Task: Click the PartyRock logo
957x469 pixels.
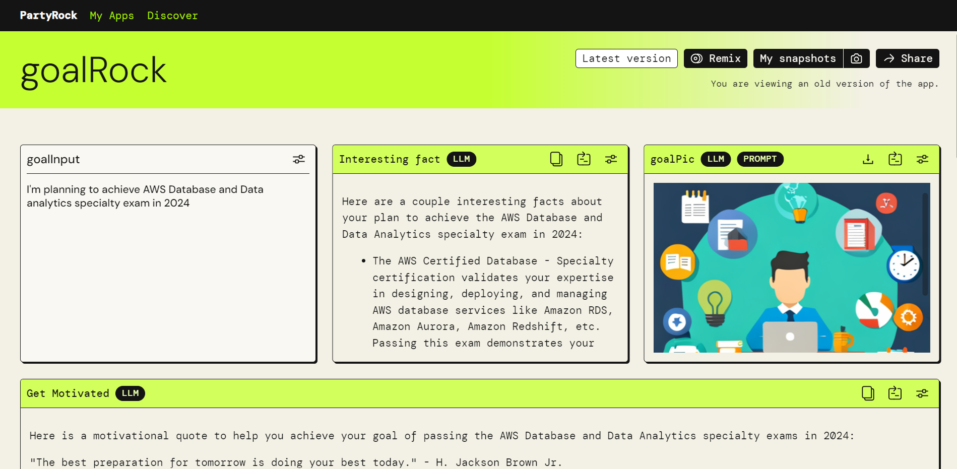Action: click(x=48, y=16)
